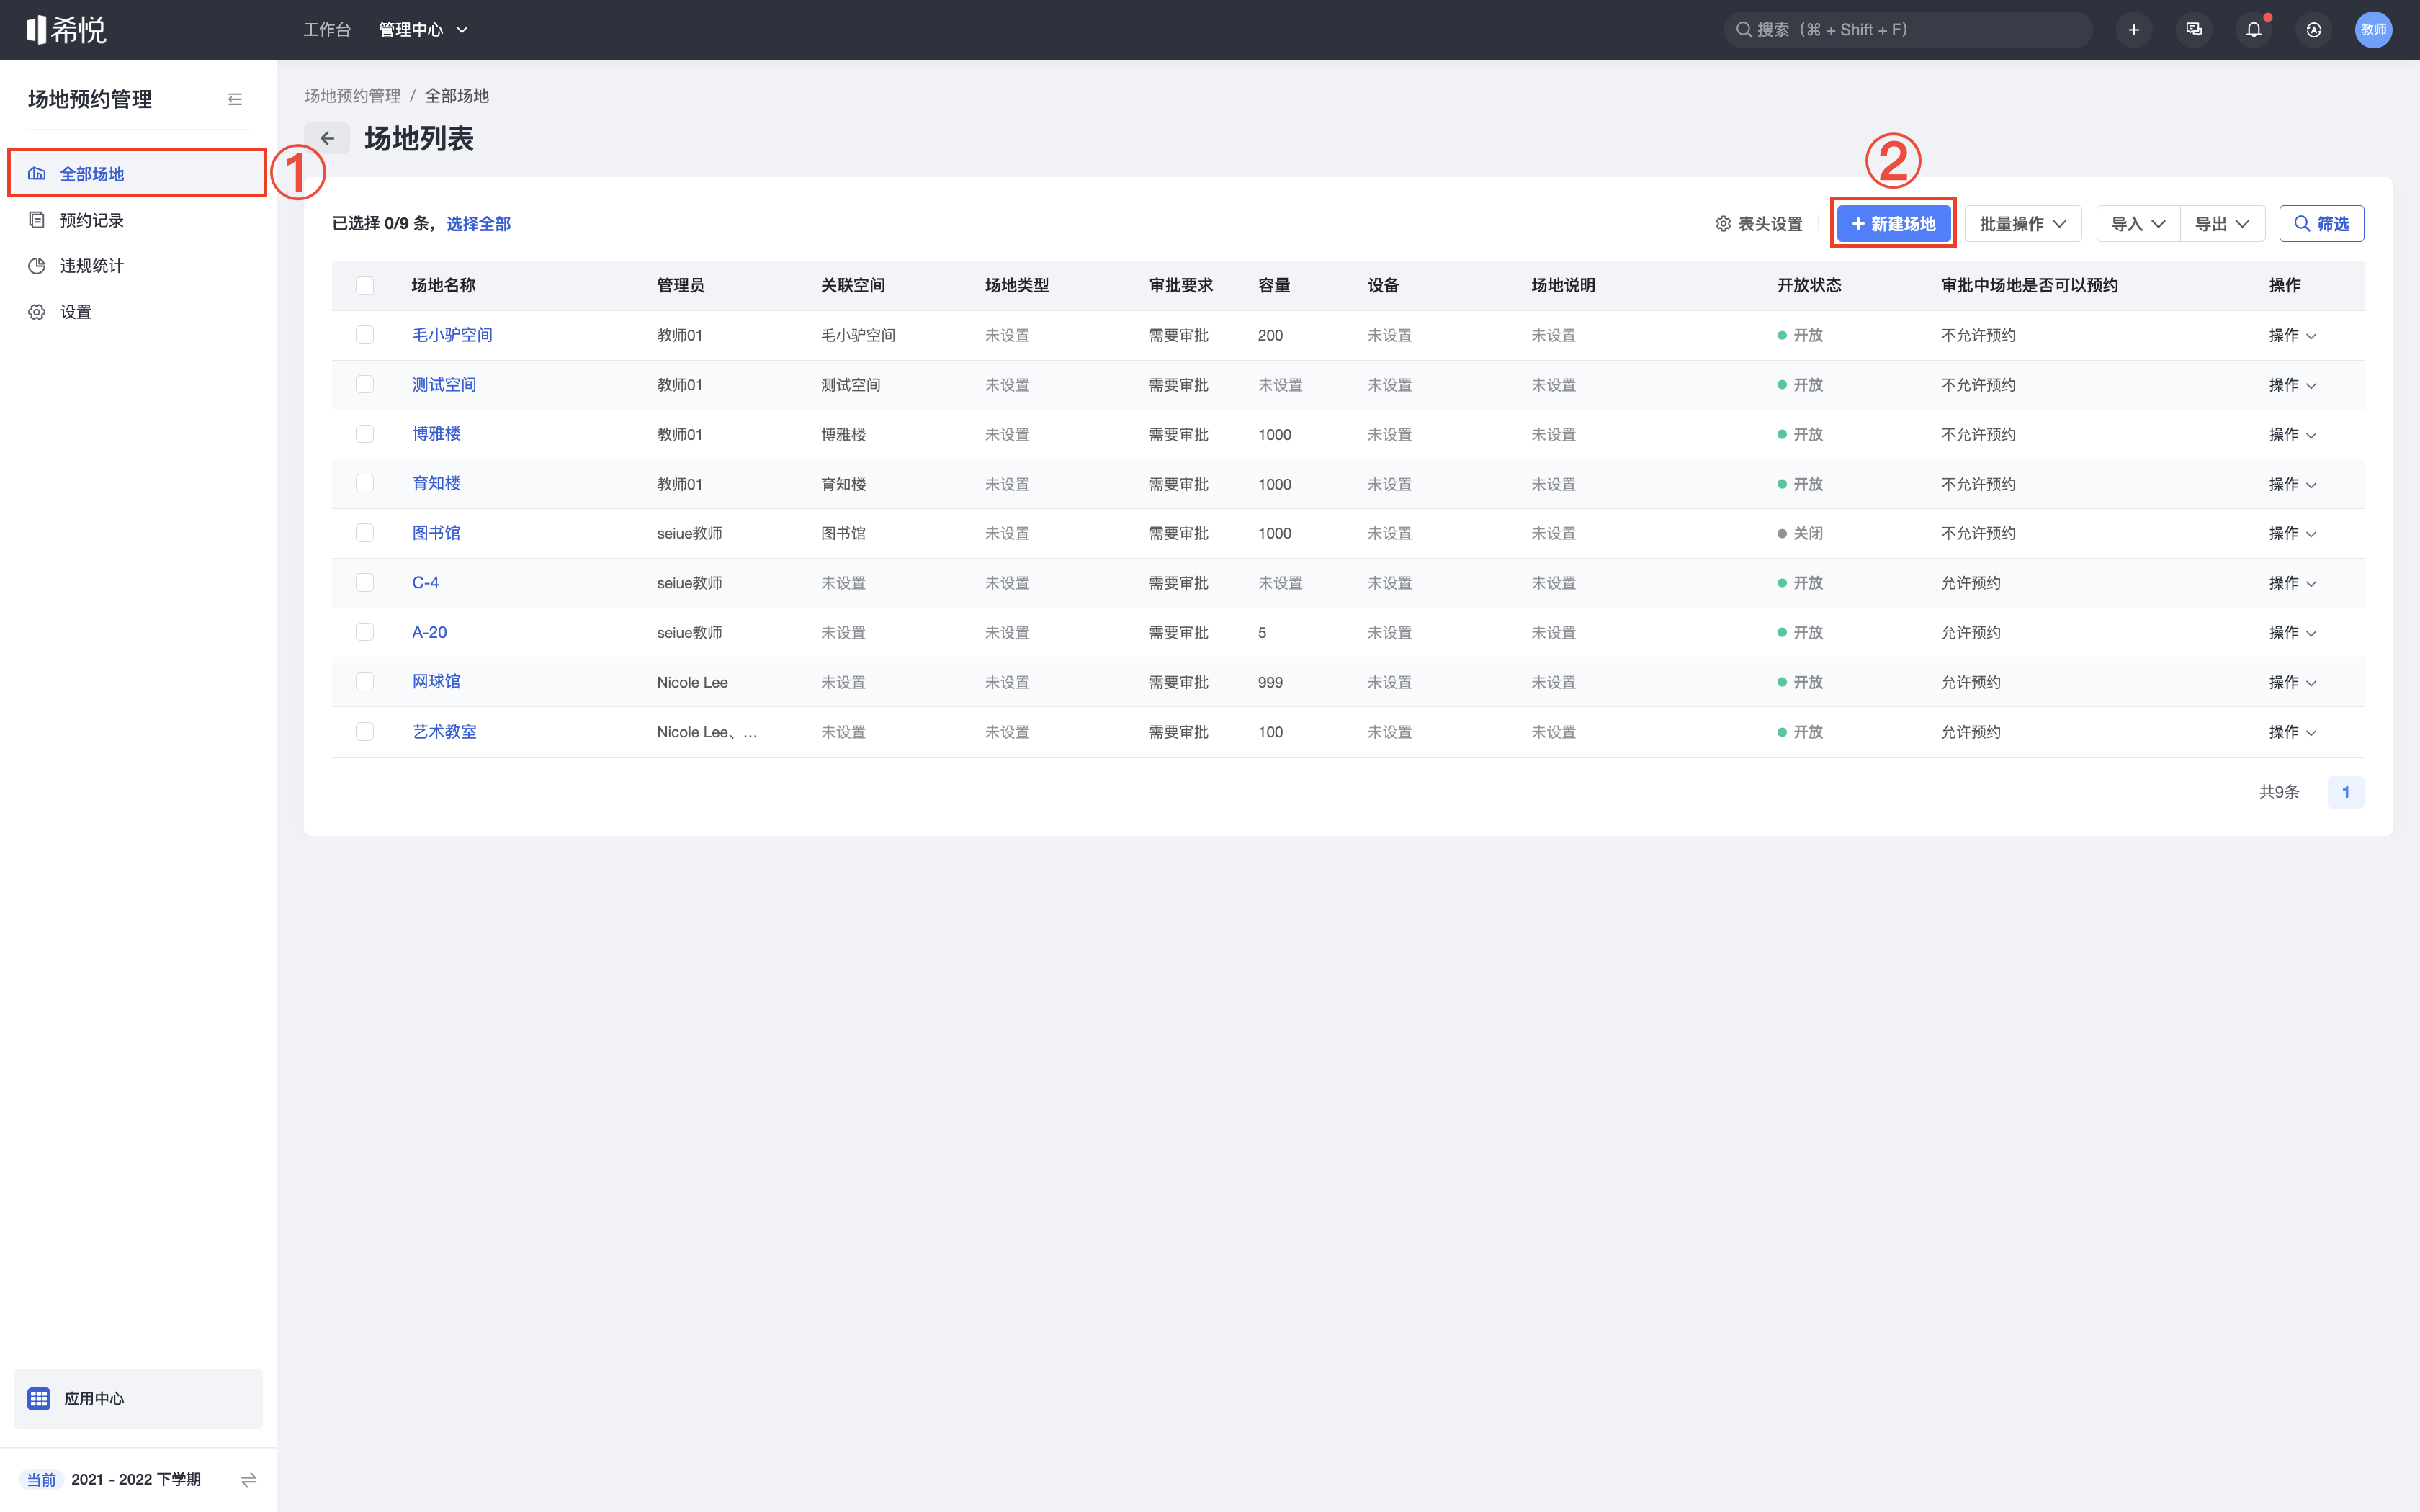Open 操作 dropdown for 网球馆

click(2292, 682)
